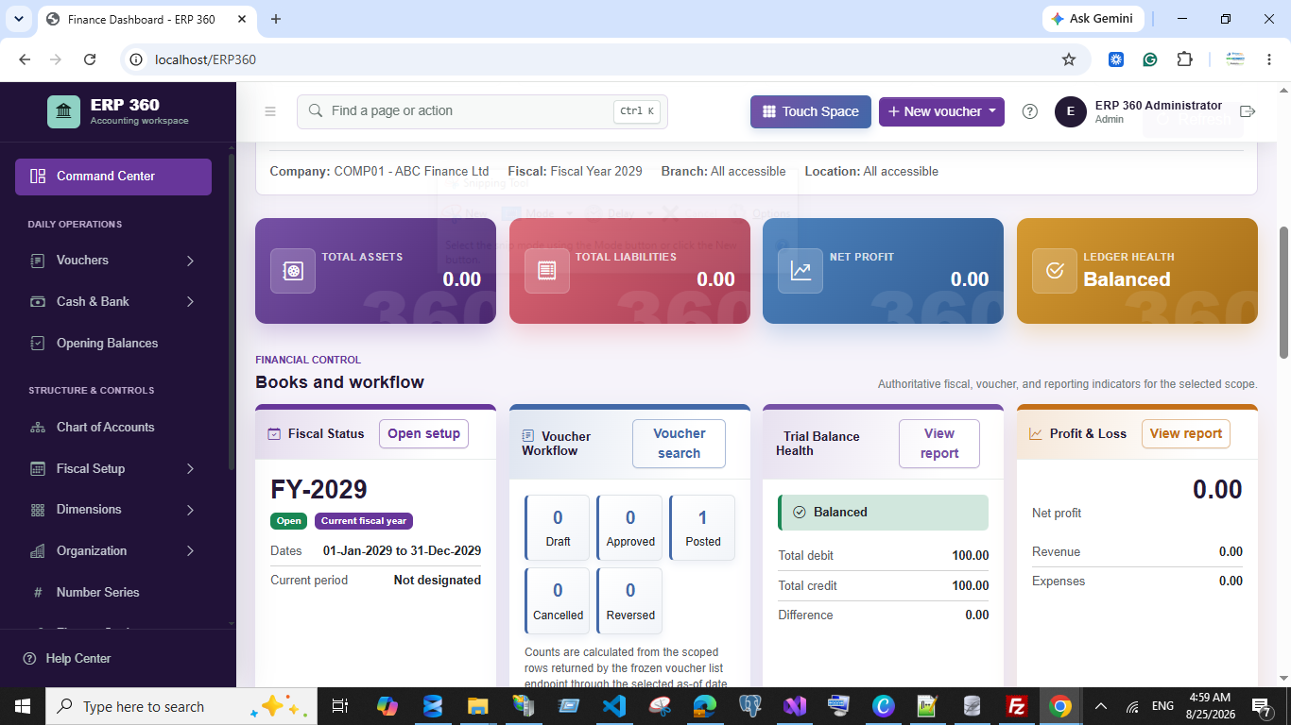Click the logout icon beside Admin
Screen dimensions: 1291x725
click(x=1248, y=111)
